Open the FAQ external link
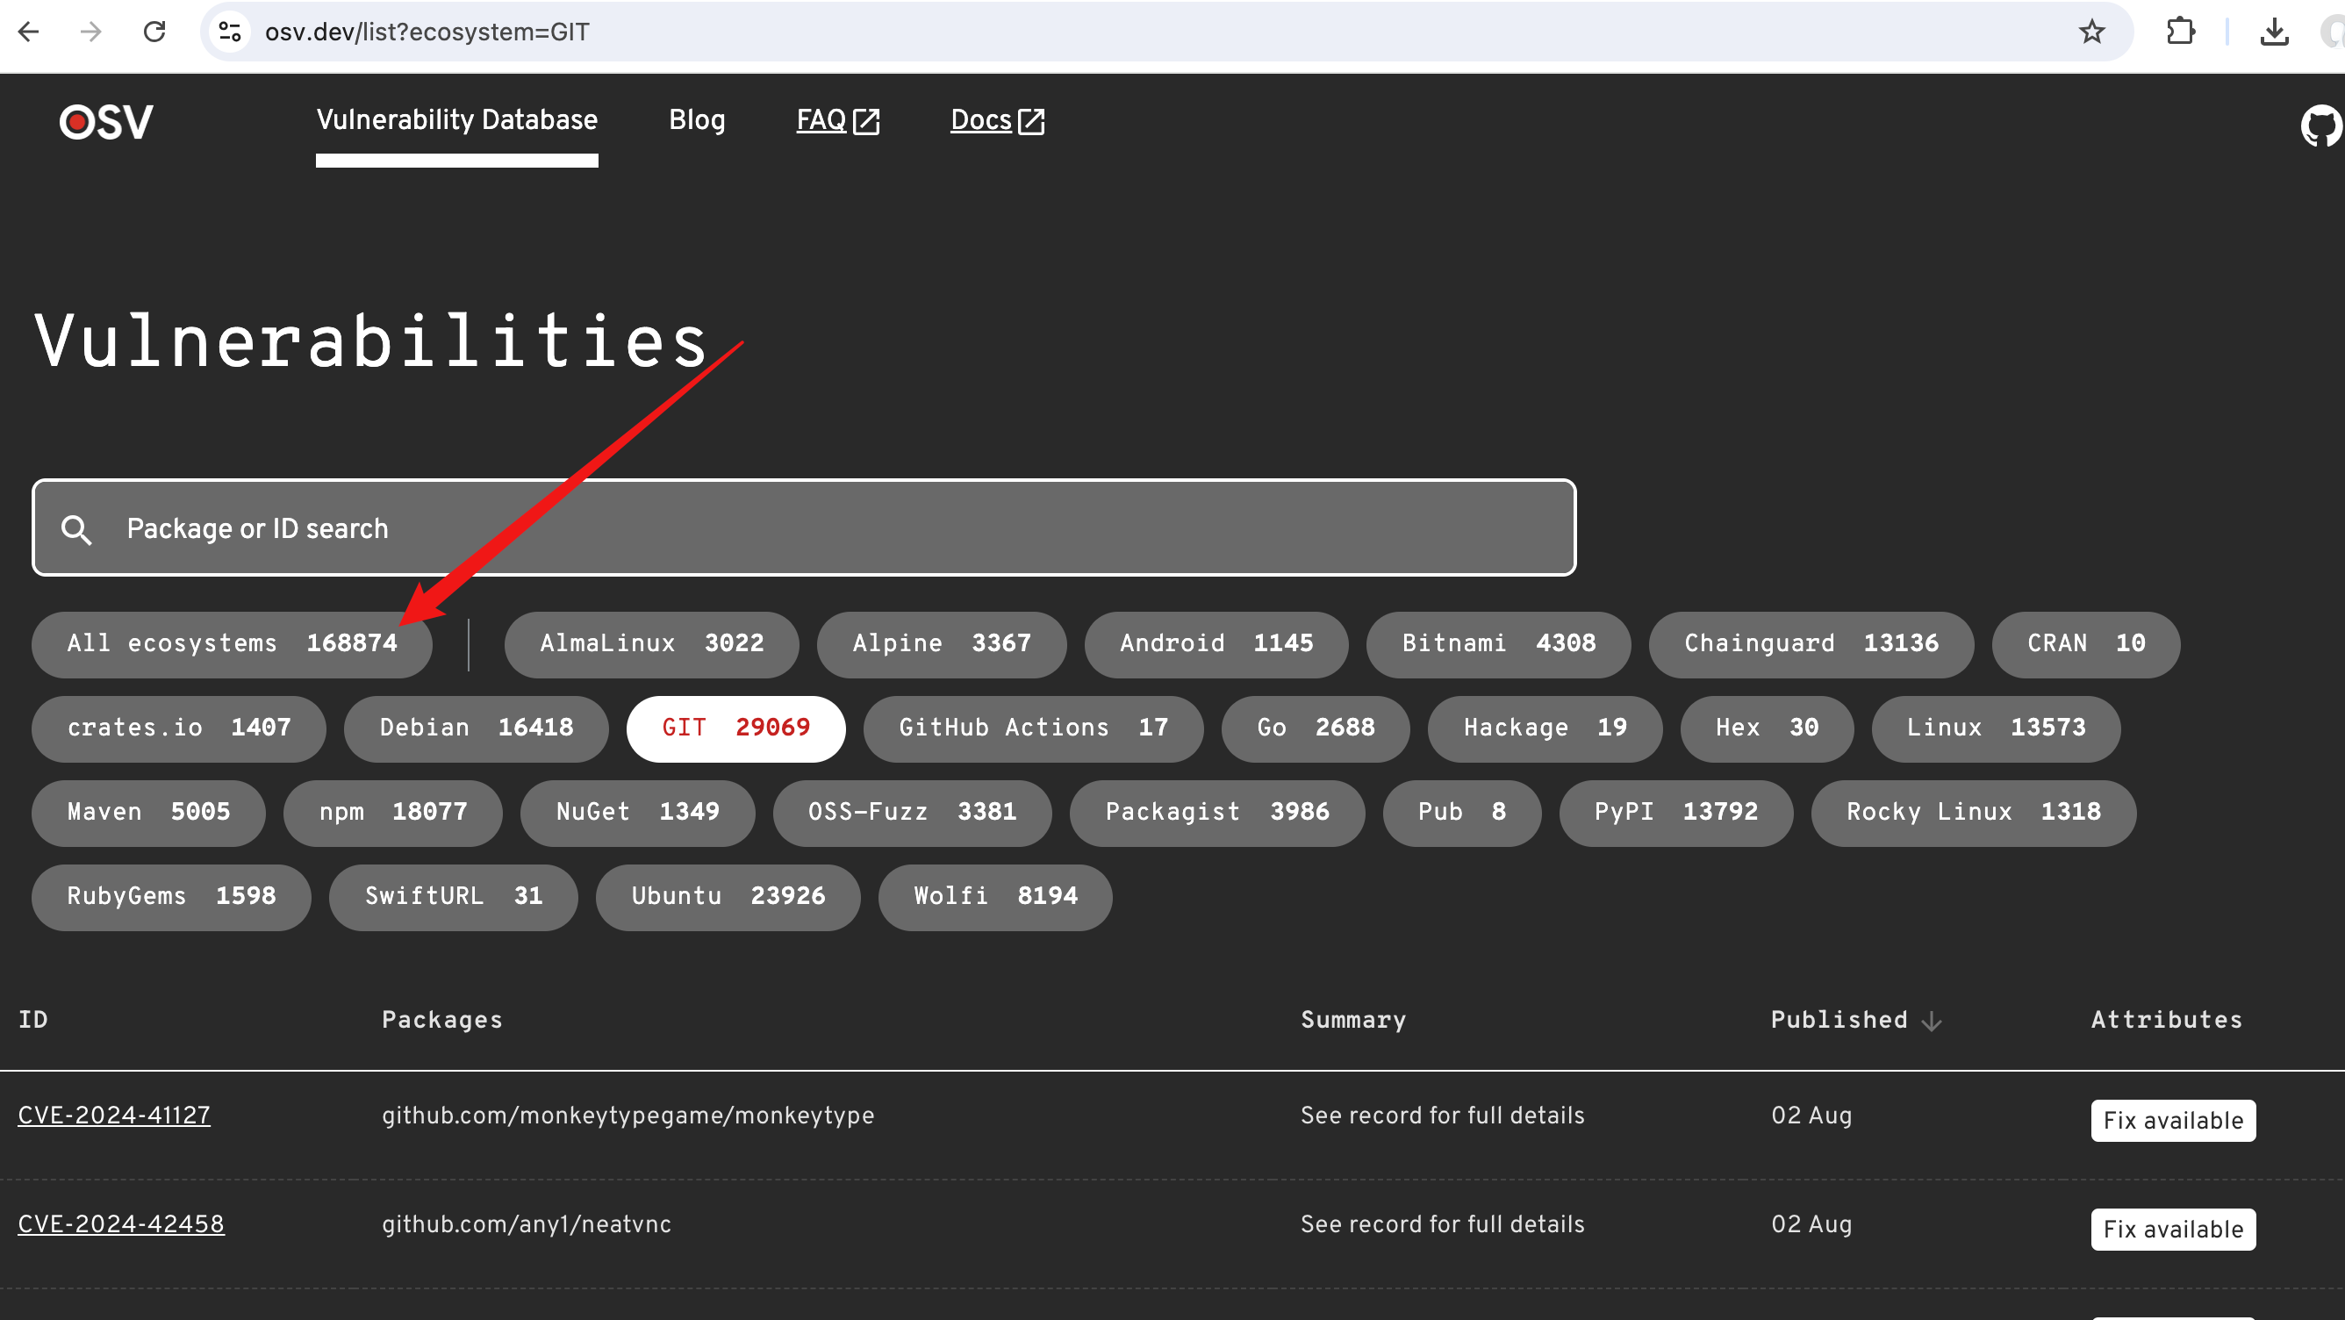 [x=836, y=120]
